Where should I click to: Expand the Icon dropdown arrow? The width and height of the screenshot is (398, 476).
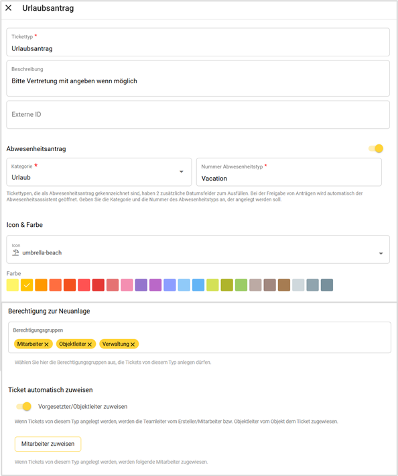(381, 253)
